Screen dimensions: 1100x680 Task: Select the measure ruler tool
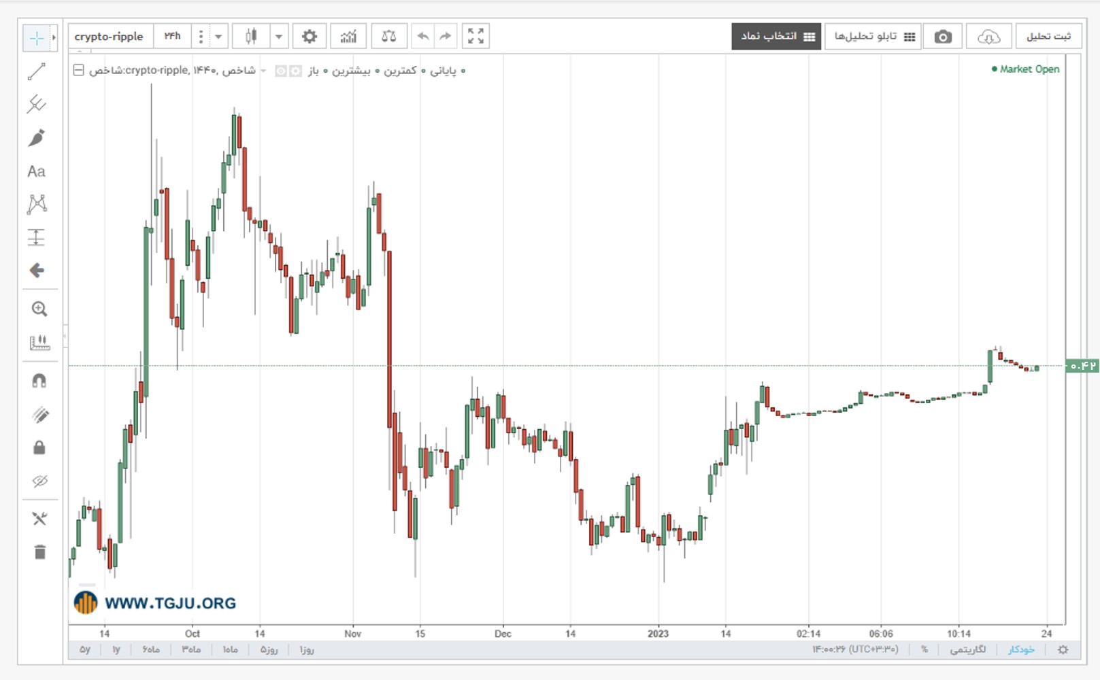(x=39, y=342)
